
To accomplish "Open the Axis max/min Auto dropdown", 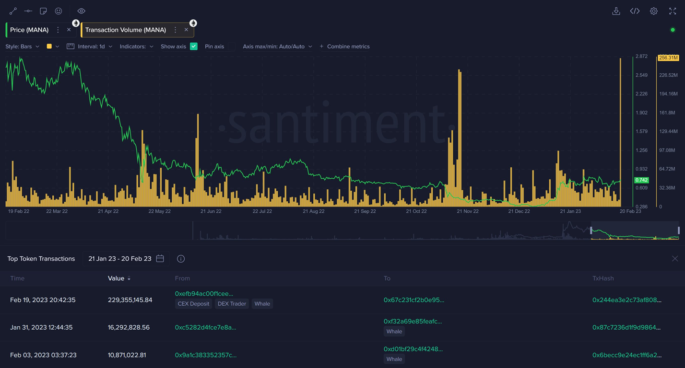I will click(277, 46).
